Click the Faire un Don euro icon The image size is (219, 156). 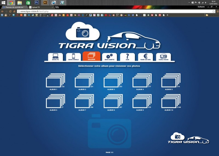click(x=145, y=57)
